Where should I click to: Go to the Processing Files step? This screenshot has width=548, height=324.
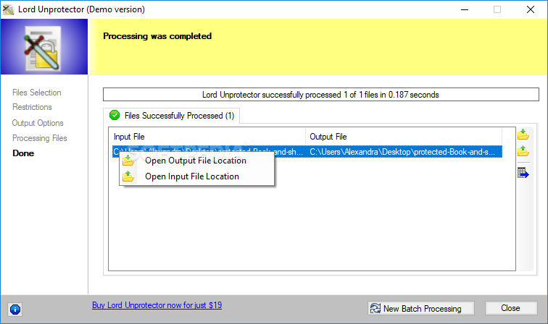pyautogui.click(x=40, y=138)
